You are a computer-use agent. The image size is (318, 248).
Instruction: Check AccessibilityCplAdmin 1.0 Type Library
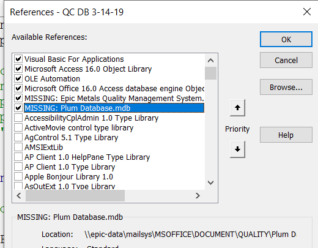18,118
